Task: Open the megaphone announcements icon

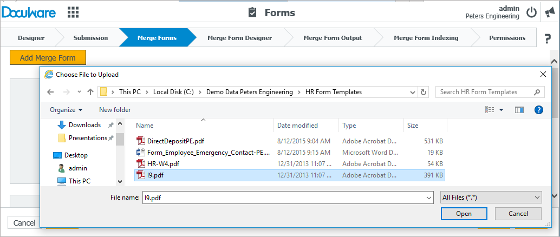Action: point(550,12)
